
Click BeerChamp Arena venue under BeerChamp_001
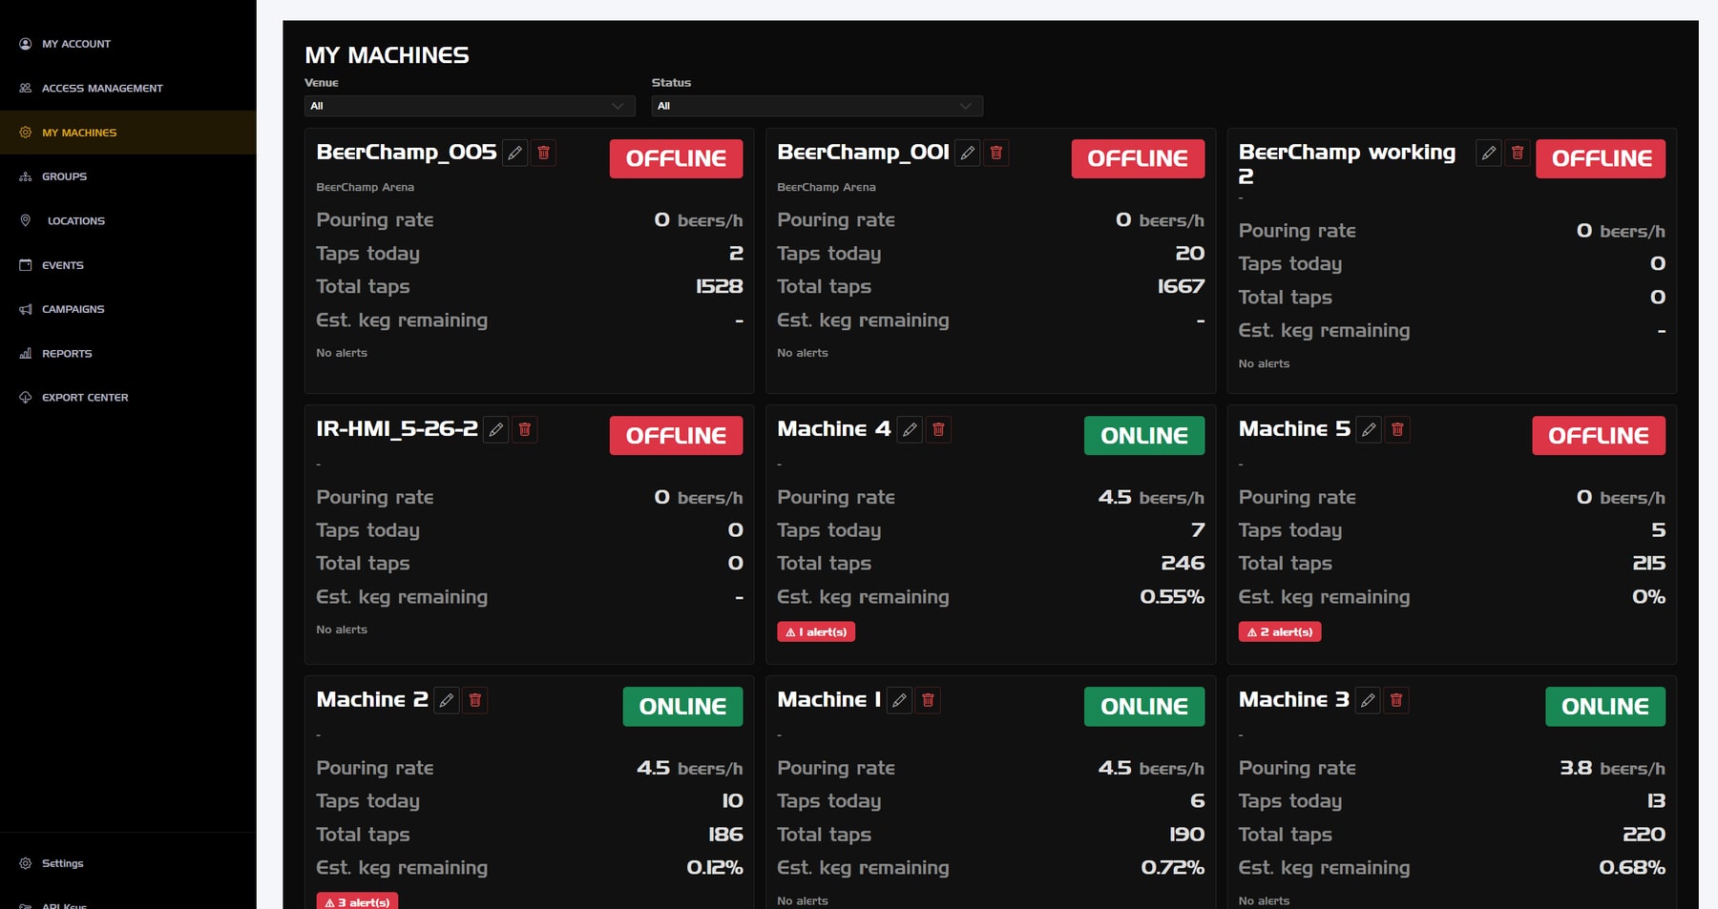pos(827,187)
